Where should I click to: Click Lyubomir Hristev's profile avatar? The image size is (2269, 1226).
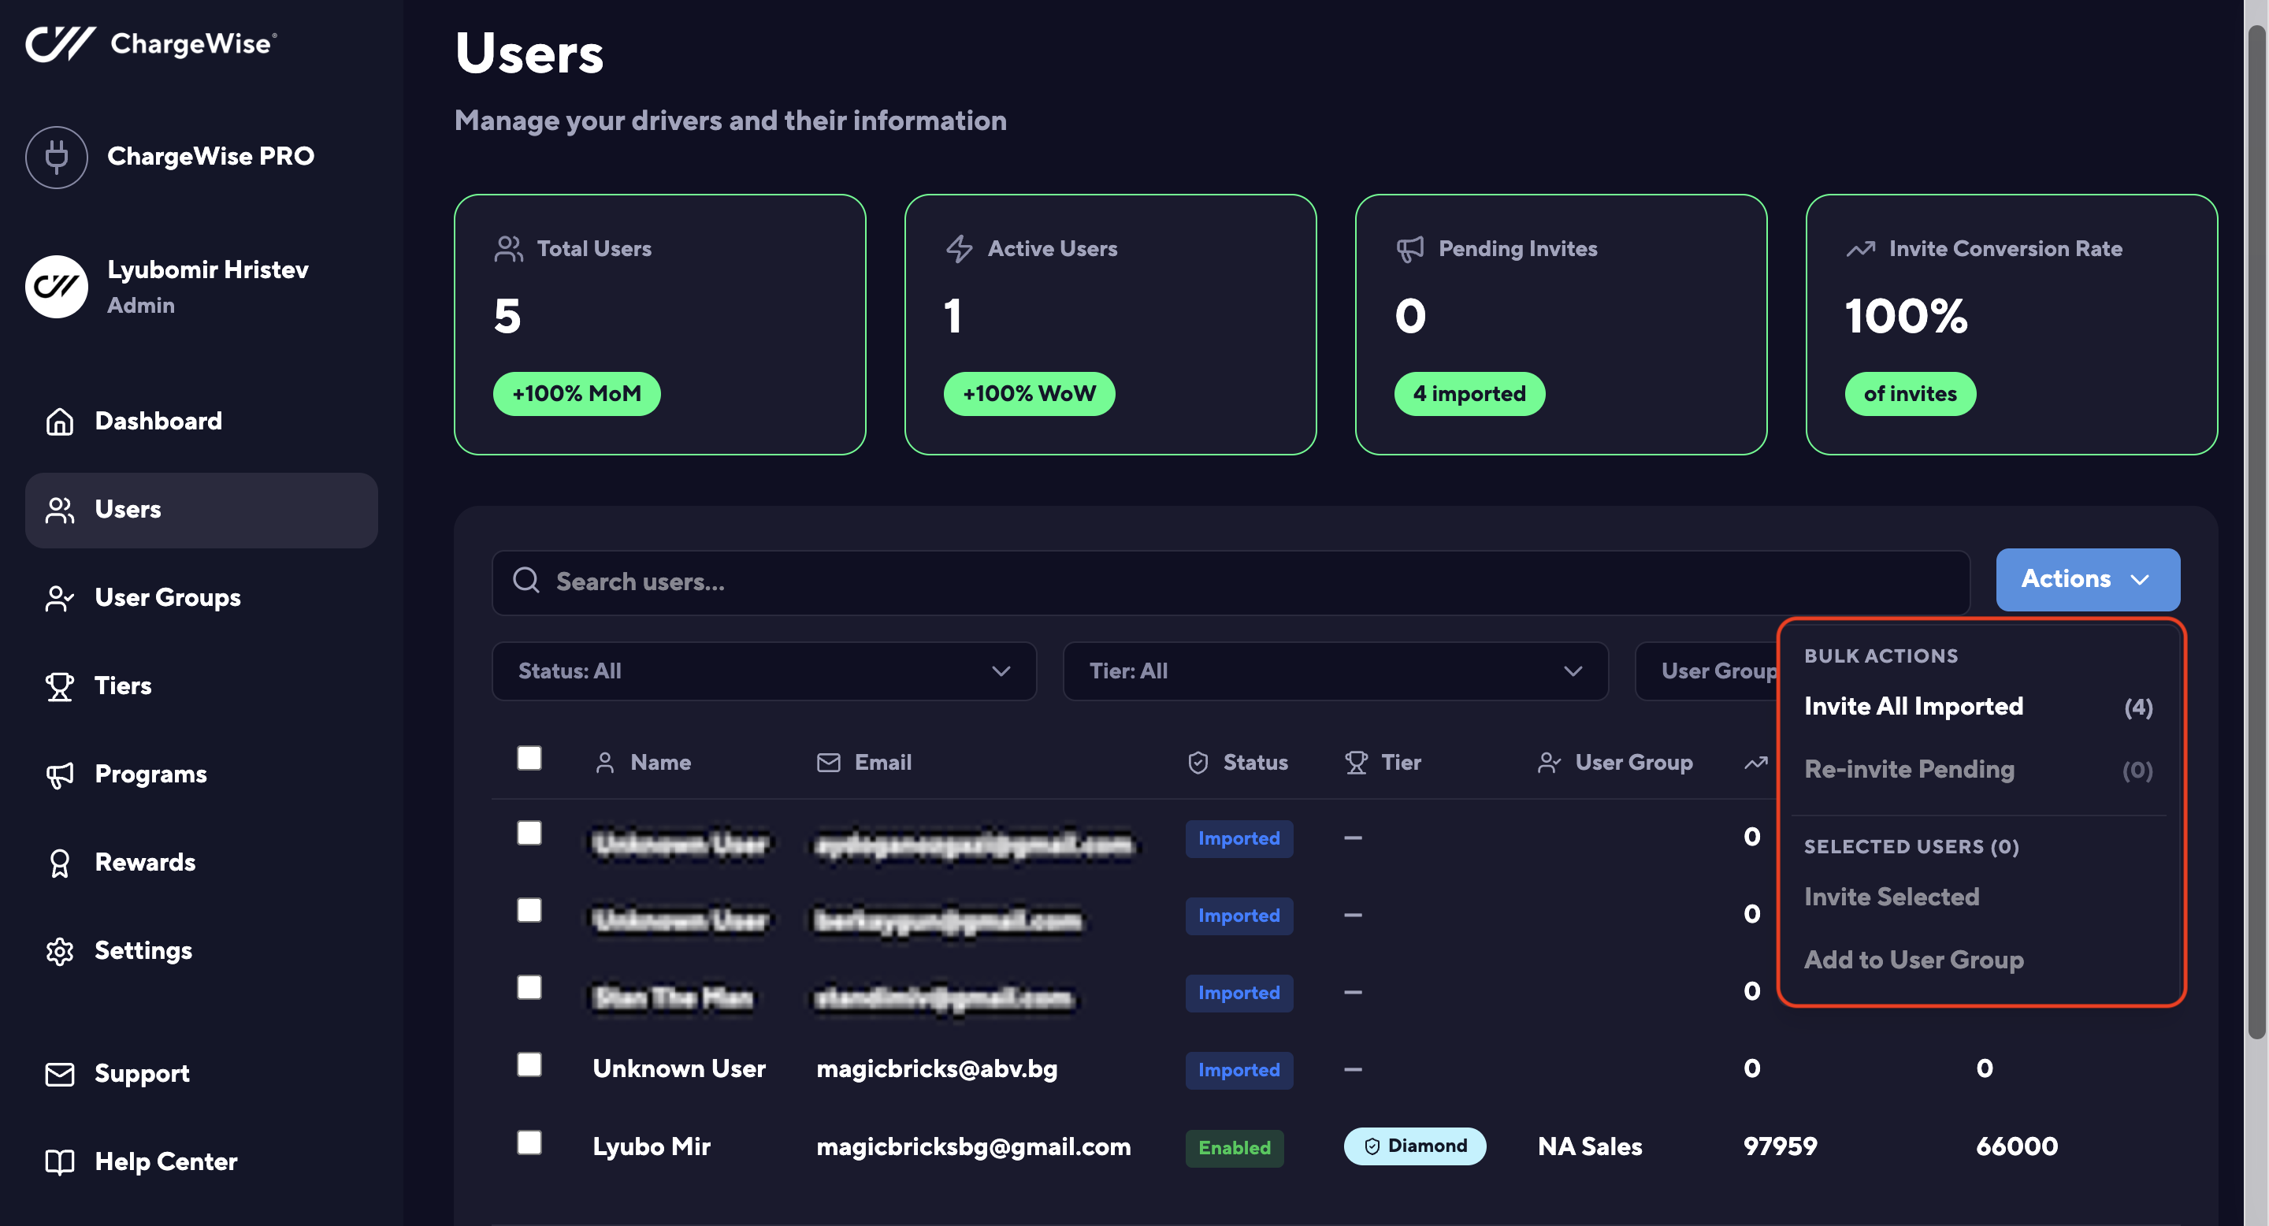(x=57, y=286)
